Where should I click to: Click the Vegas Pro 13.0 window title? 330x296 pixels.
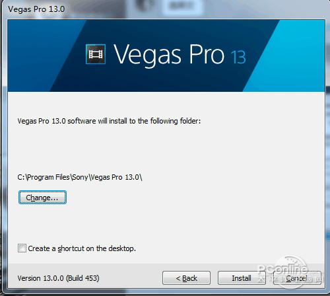point(36,9)
